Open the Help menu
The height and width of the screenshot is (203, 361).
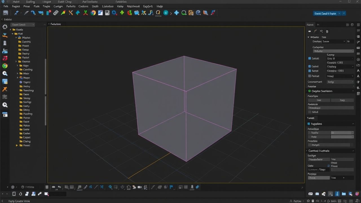(159, 6)
